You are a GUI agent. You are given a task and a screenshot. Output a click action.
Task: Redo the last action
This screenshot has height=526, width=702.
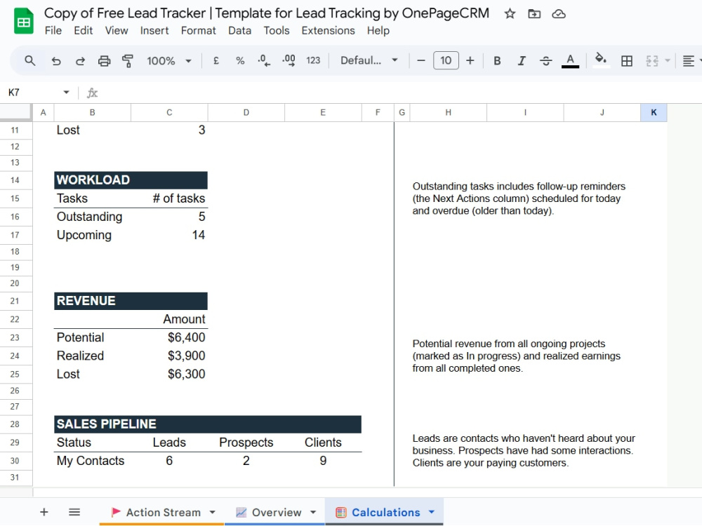tap(80, 61)
